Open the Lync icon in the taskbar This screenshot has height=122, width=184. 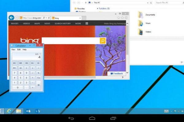(x=38, y=111)
